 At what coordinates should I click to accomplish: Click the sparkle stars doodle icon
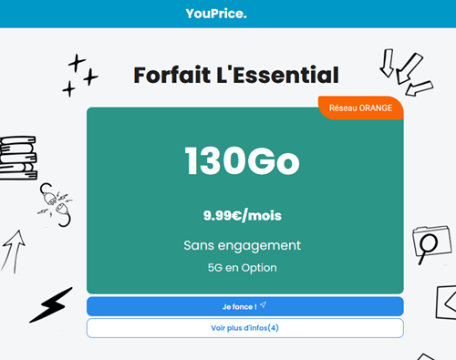pyautogui.click(x=80, y=76)
